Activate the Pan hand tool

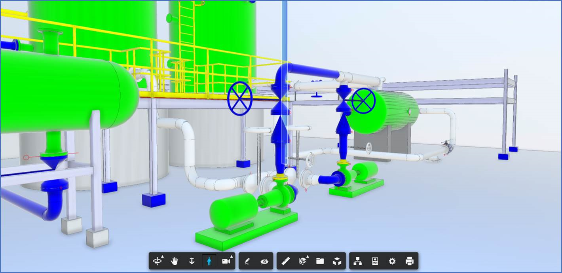pos(175,261)
